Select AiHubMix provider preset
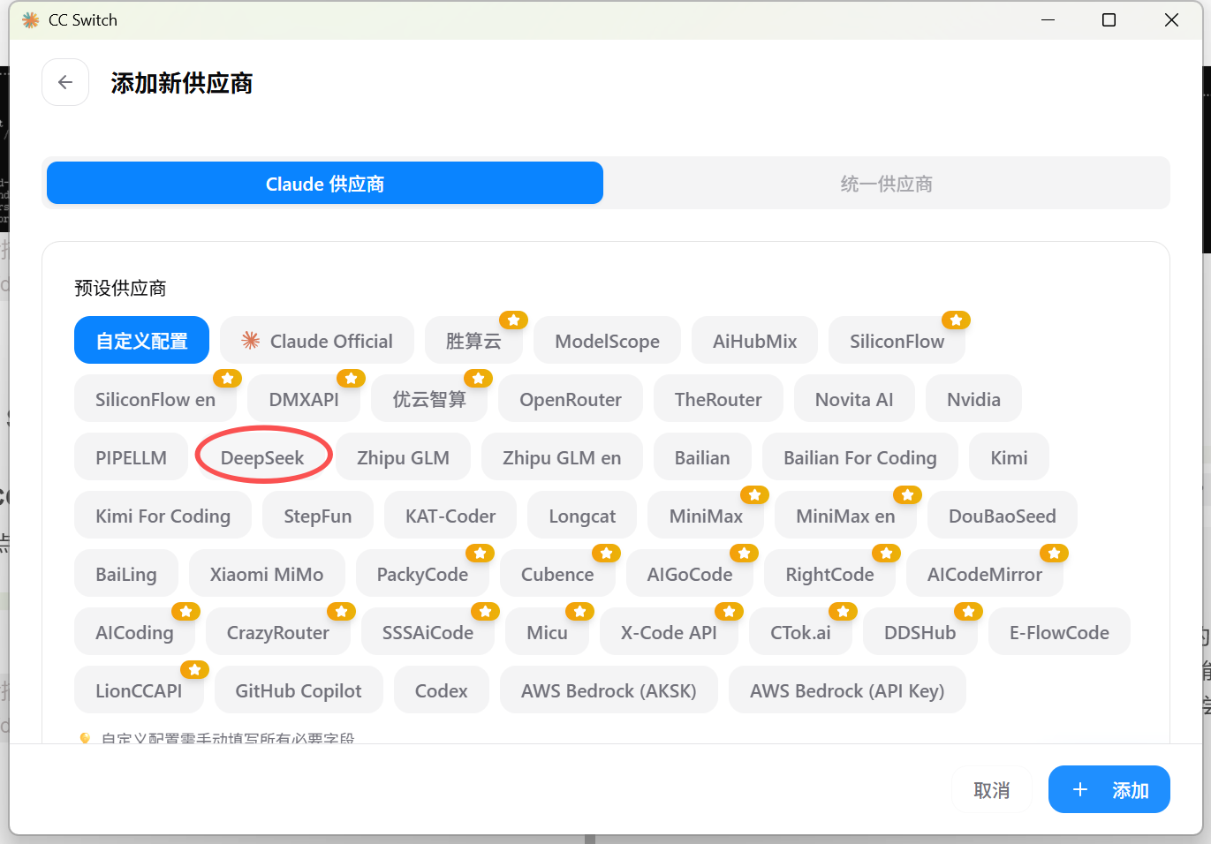 (754, 340)
